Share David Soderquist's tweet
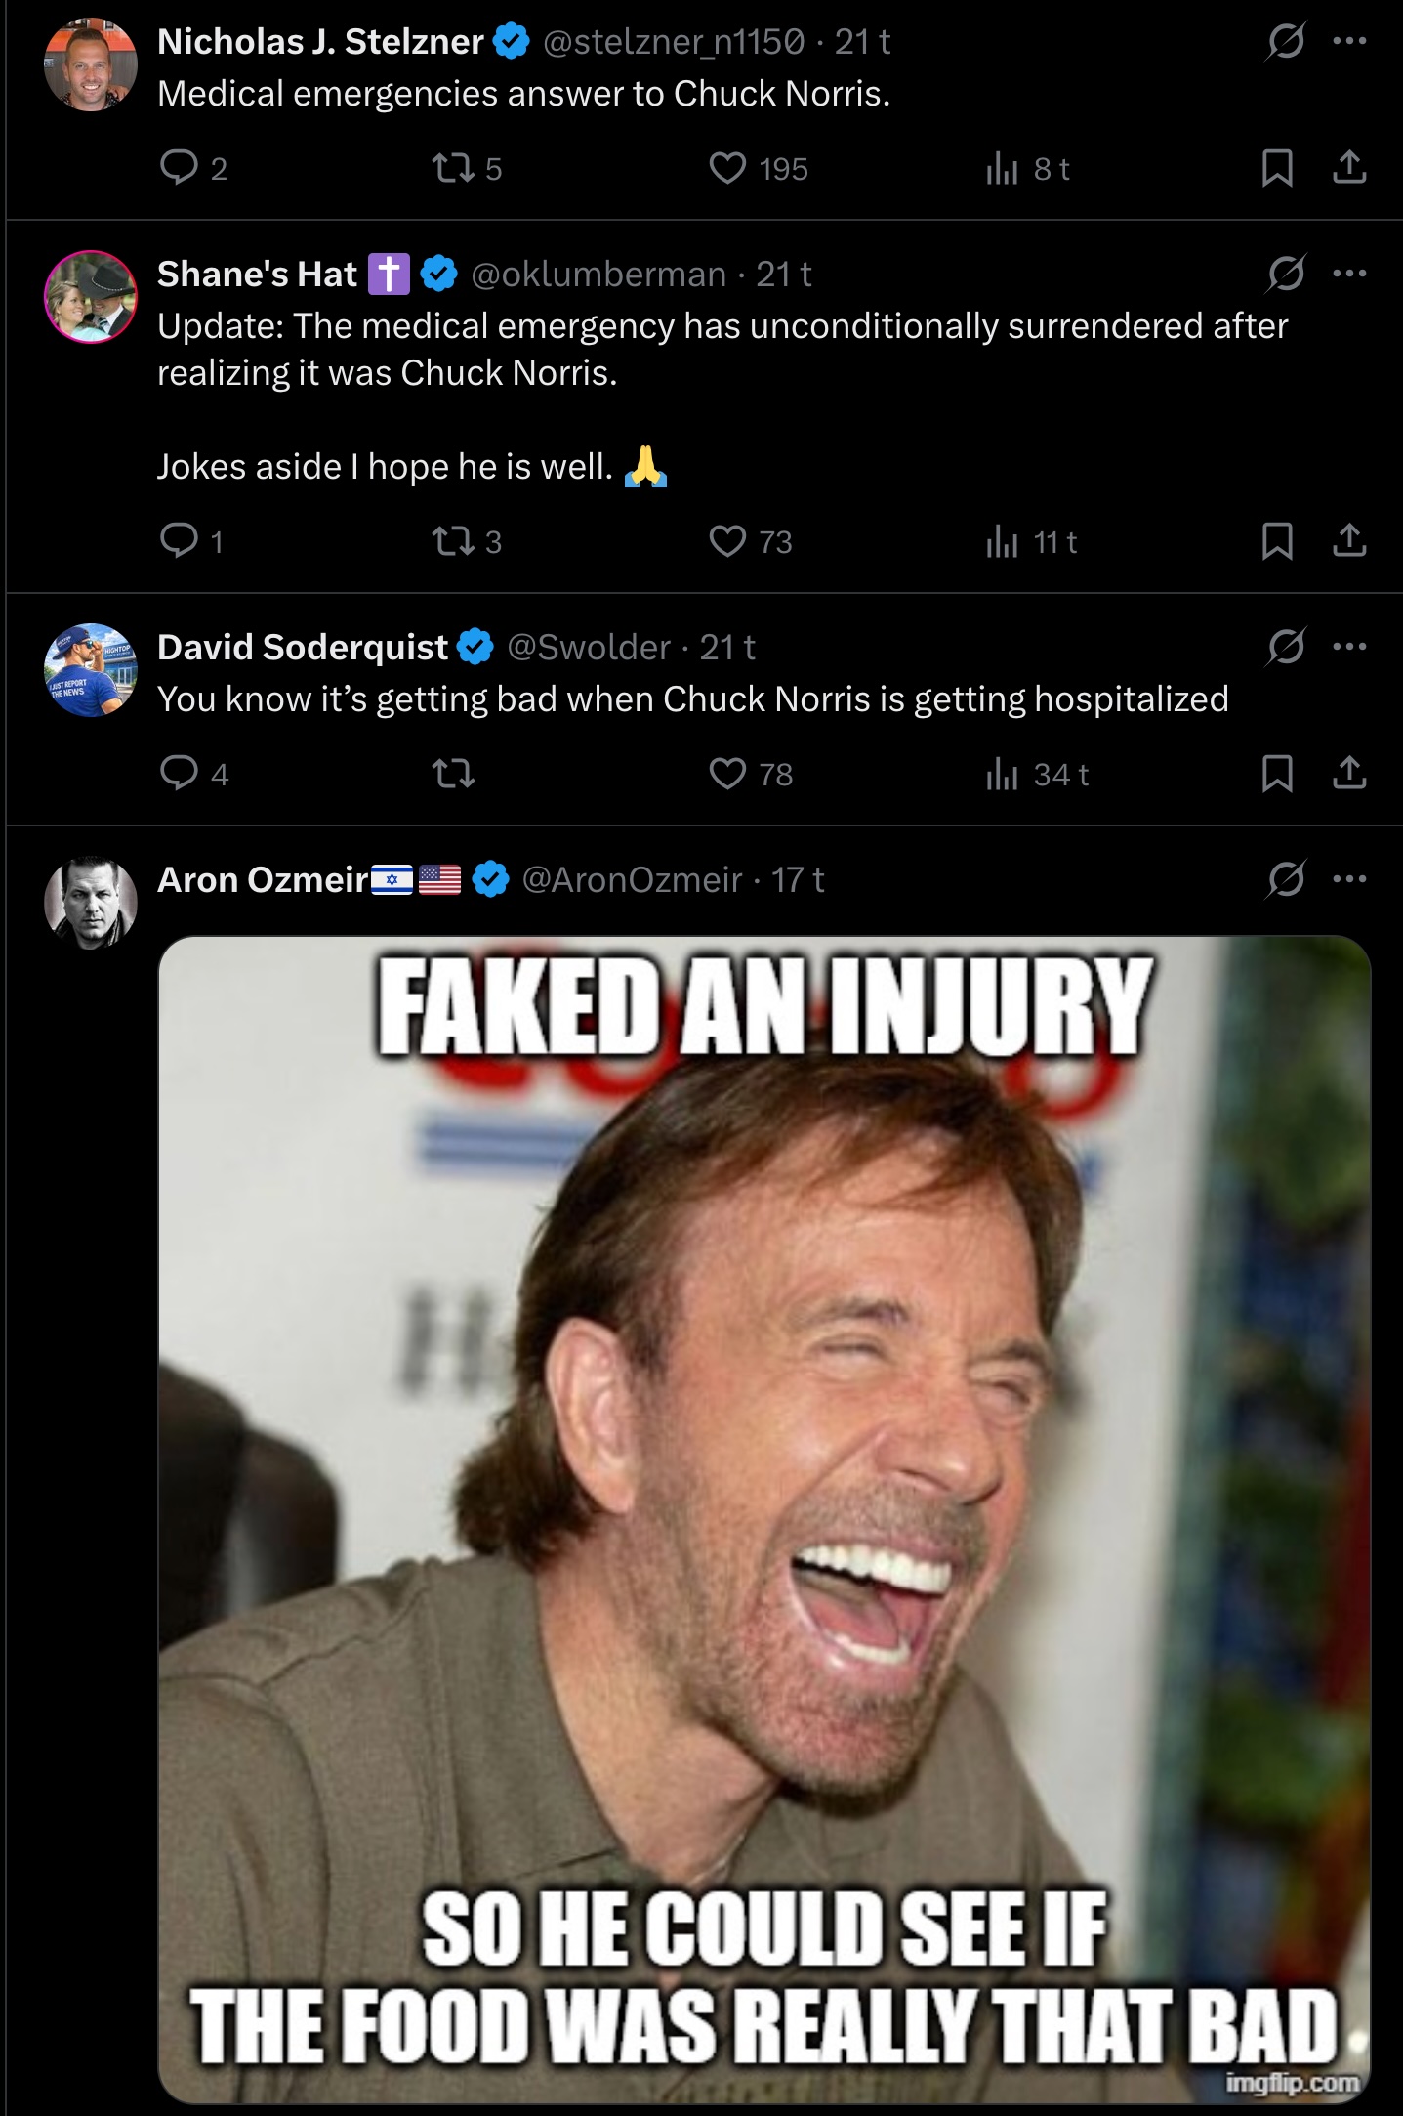Viewport: 1403px width, 2116px height. click(1349, 774)
